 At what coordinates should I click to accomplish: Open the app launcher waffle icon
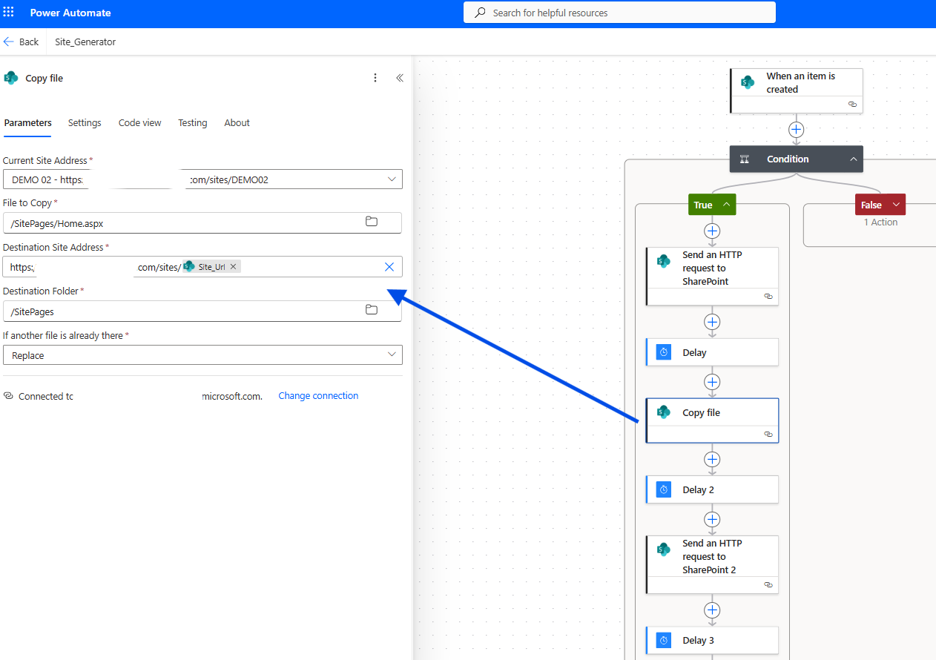9,13
